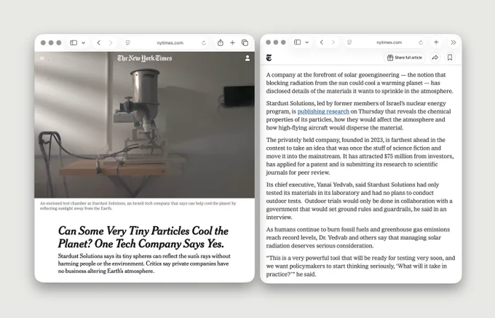Image resolution: width=495 pixels, height=318 pixels.
Task: Open the NYT hamburger menu over the article photo
Action: [x=42, y=58]
